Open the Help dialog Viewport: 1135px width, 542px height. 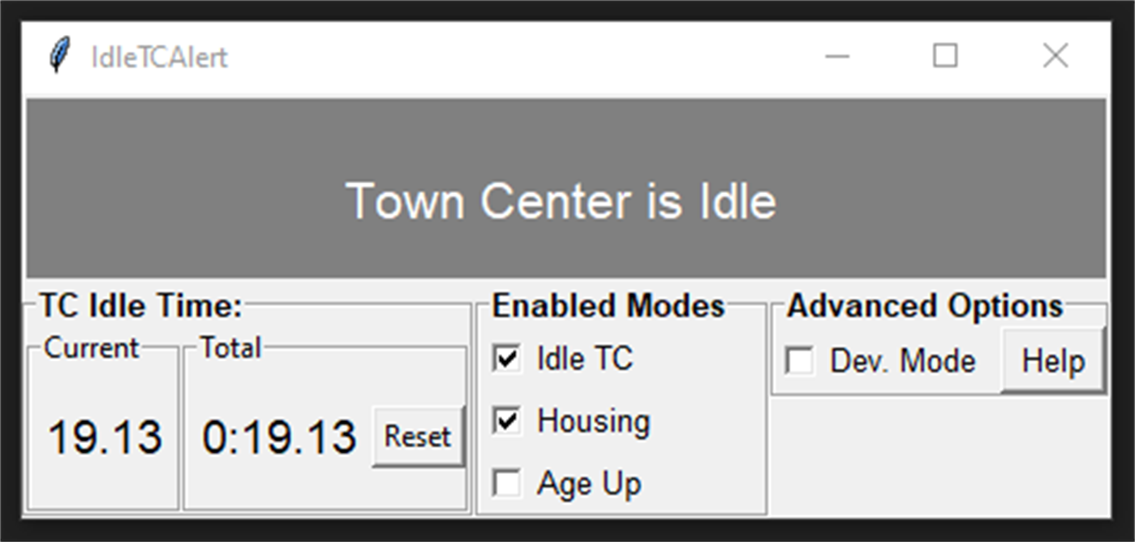point(1052,360)
